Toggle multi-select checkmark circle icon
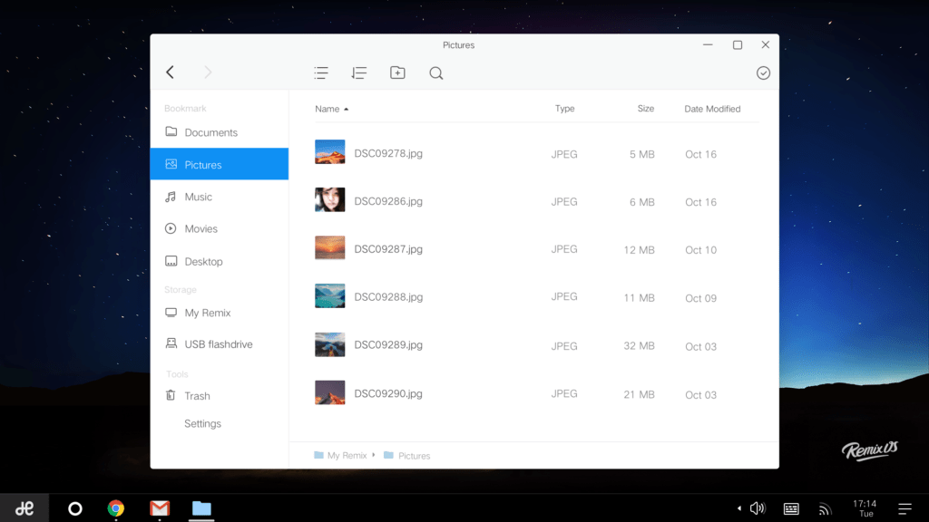 click(x=763, y=72)
